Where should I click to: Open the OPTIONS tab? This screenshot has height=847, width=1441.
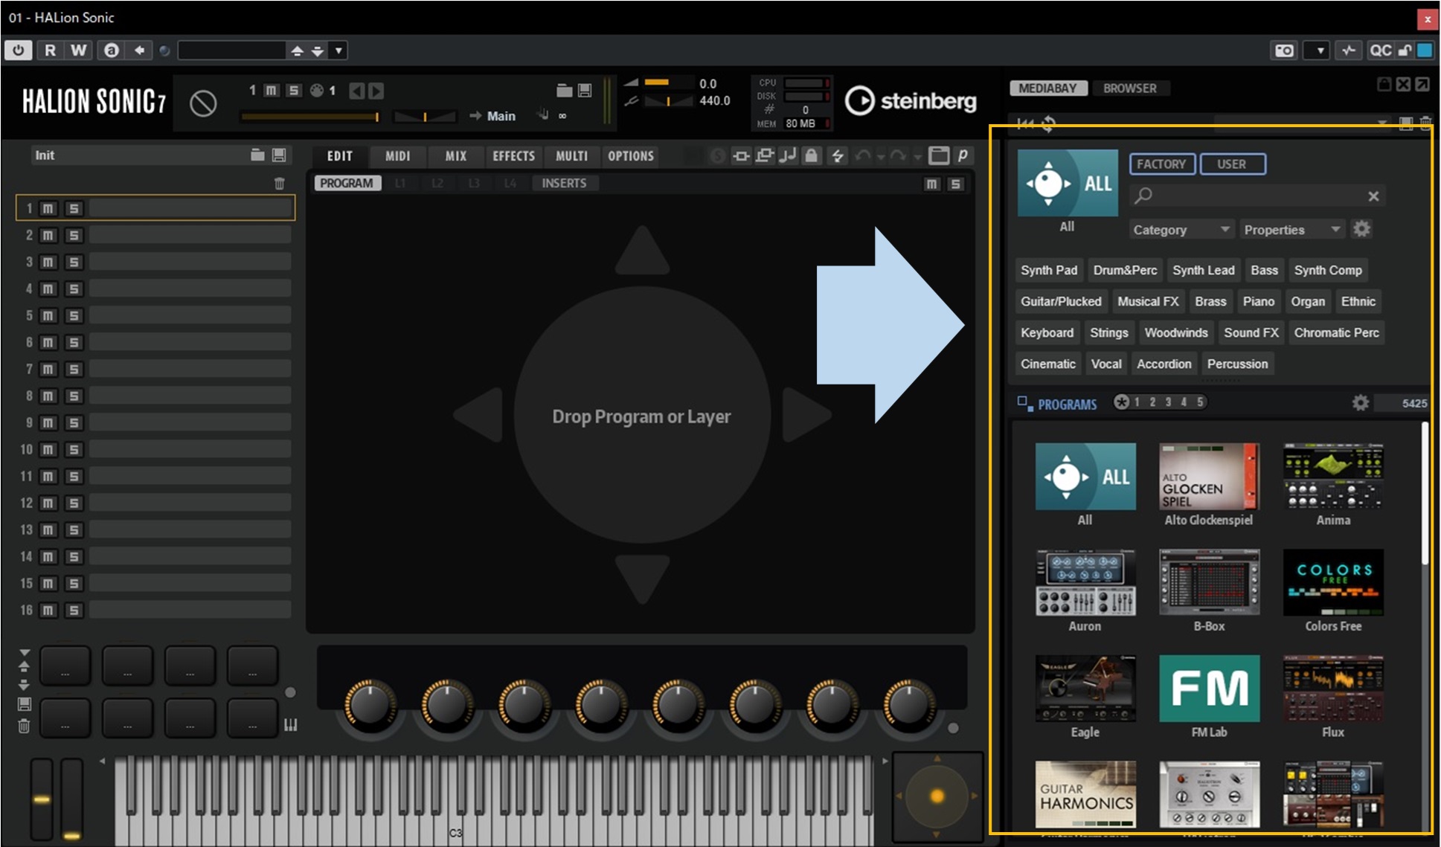pos(631,155)
